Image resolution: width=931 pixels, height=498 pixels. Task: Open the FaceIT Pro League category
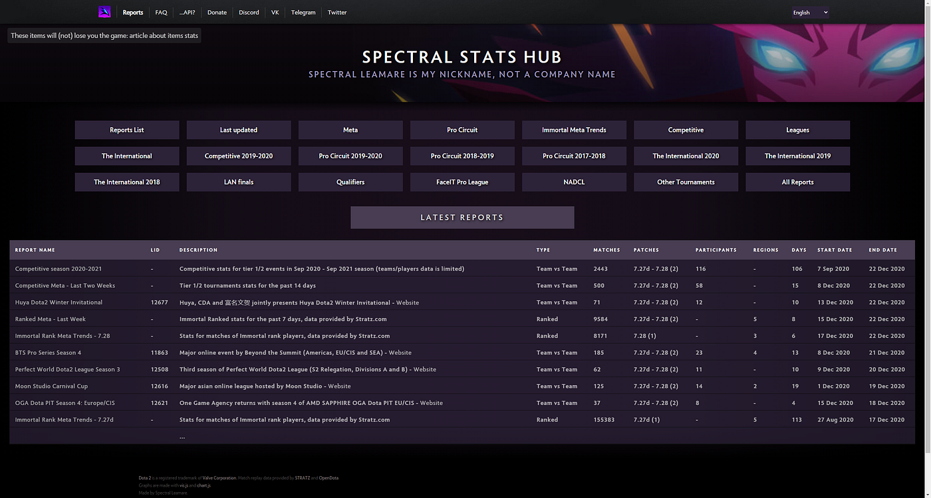point(462,182)
